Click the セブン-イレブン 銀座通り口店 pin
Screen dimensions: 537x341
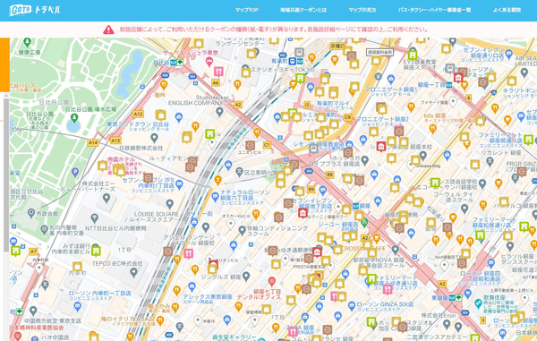509,54
